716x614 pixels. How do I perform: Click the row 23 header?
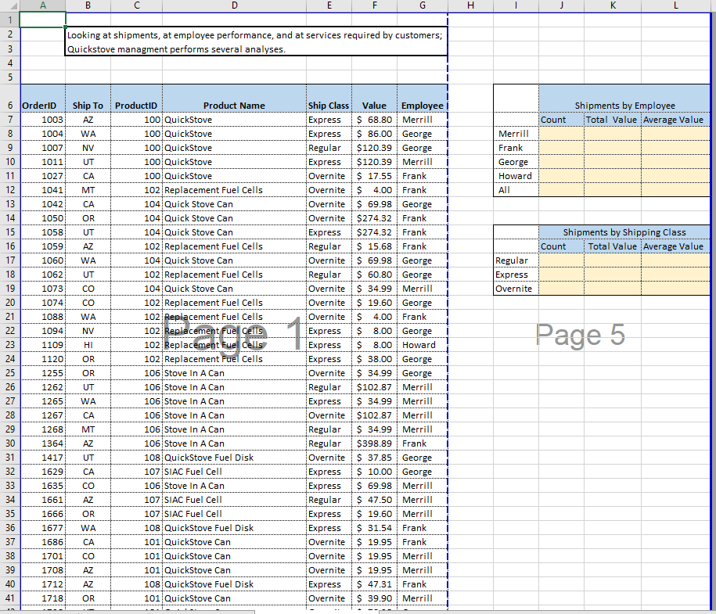coord(9,345)
